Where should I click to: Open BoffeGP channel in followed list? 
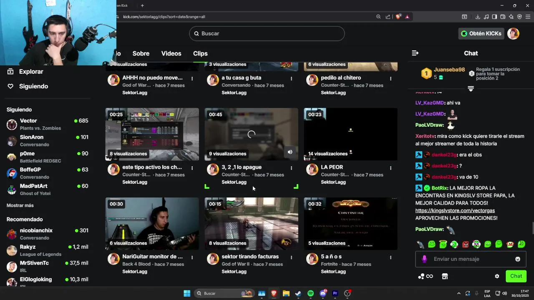(x=48, y=173)
